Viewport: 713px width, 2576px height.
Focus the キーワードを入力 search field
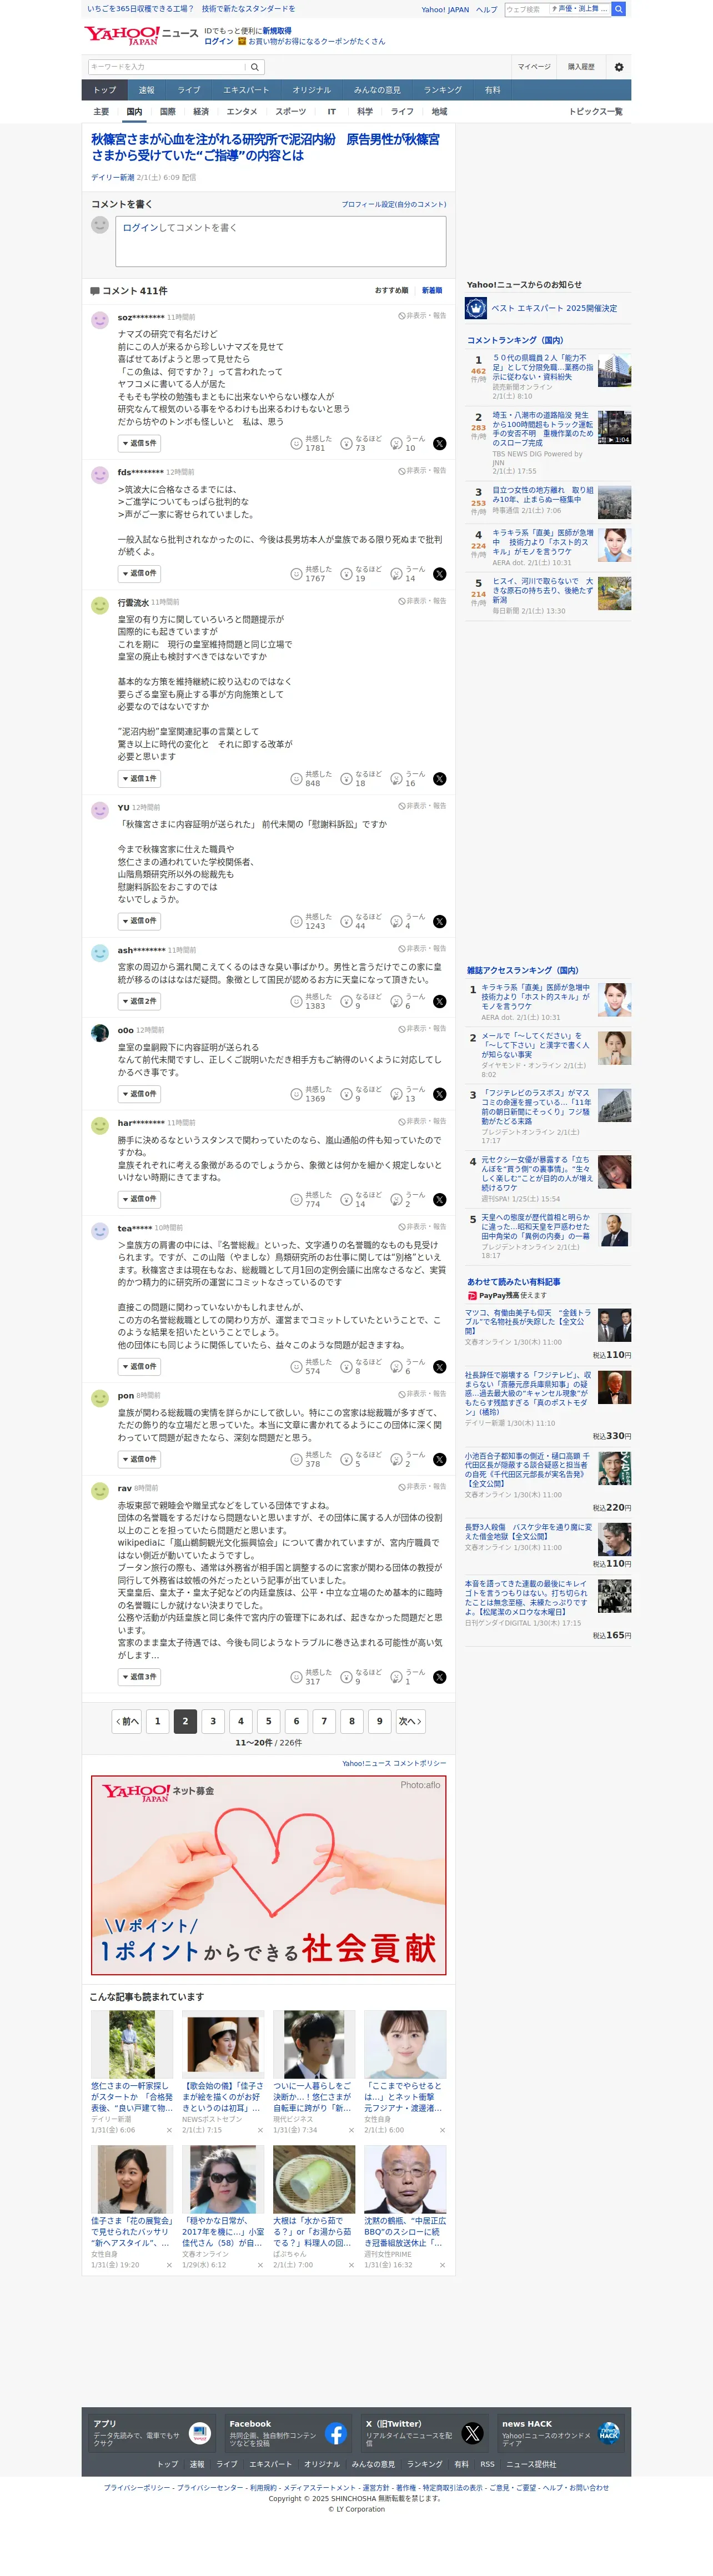(167, 67)
